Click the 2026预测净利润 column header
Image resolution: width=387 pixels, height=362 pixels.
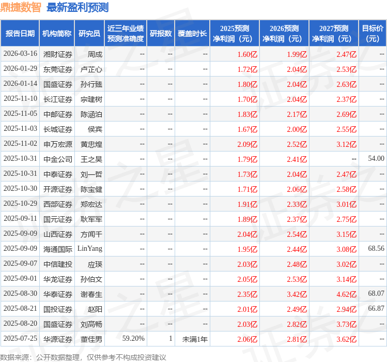tap(284, 34)
